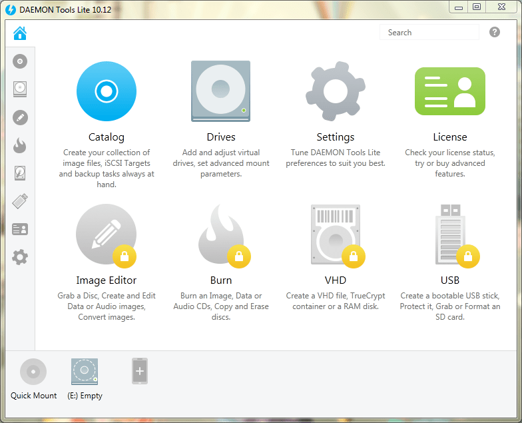Image resolution: width=522 pixels, height=423 pixels.
Task: Click the DAEMON Tools lightning title icon
Action: click(x=11, y=9)
